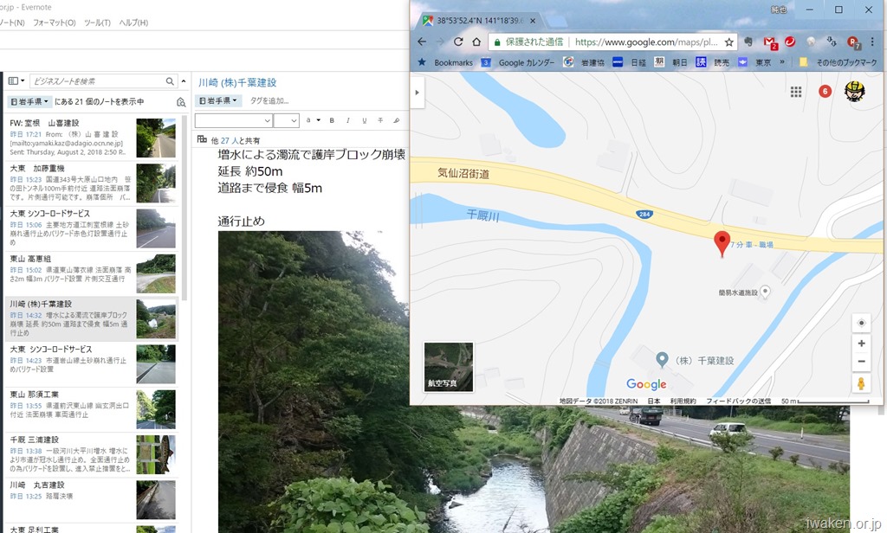The height and width of the screenshot is (533, 887).
Task: Apply bold formatting in the Evernote editor
Action: tap(332, 120)
